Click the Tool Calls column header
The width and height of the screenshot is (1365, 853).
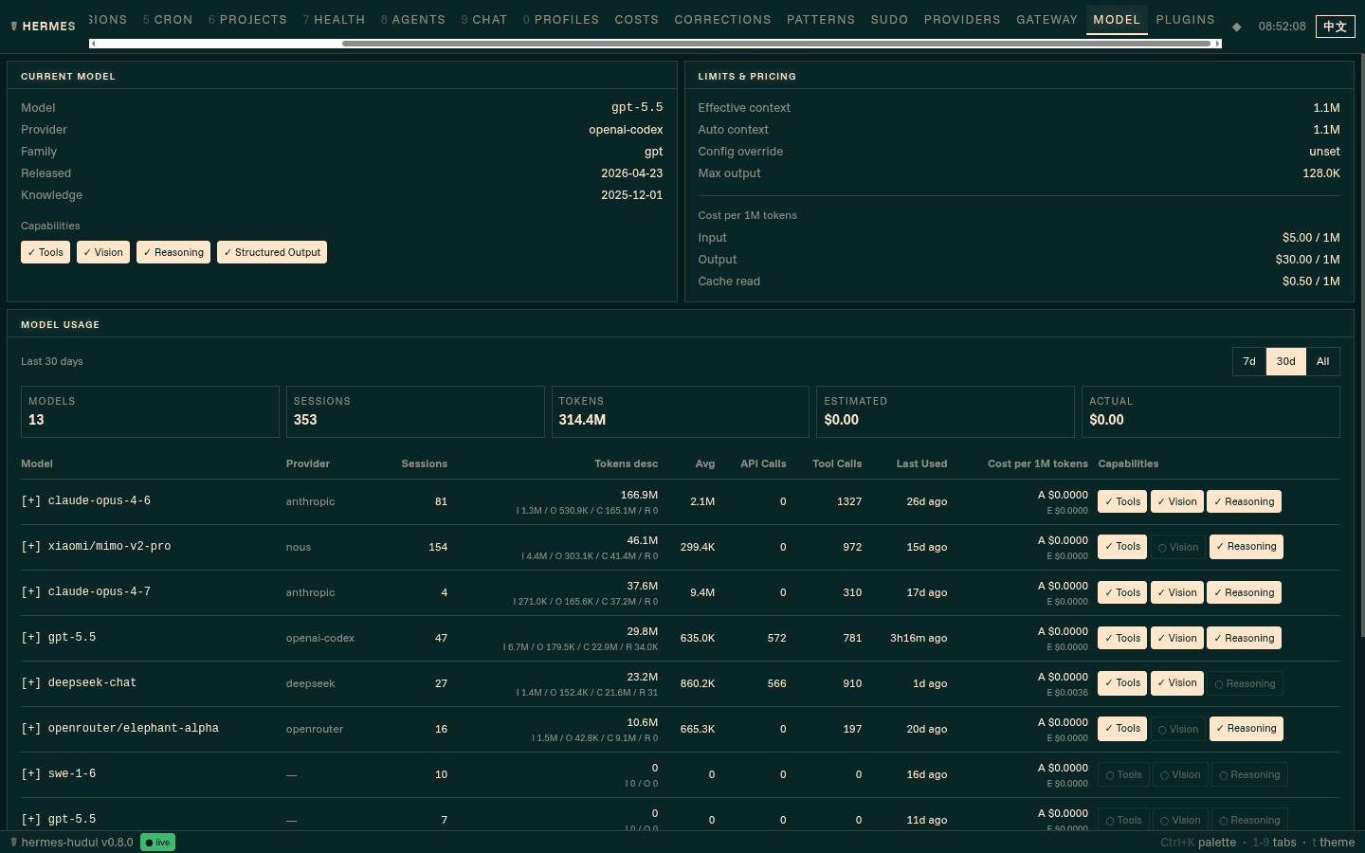tap(837, 463)
